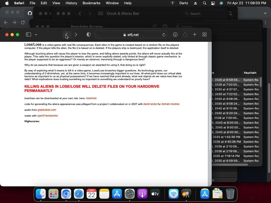Open Chromium from the Dock
Viewport: 271px width, 203px height.
click(66, 194)
